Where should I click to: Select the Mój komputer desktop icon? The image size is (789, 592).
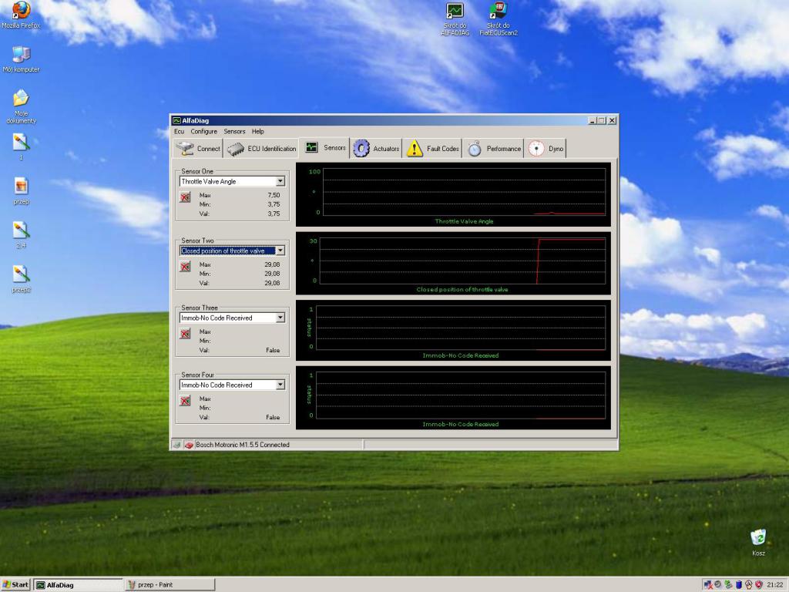click(x=21, y=59)
